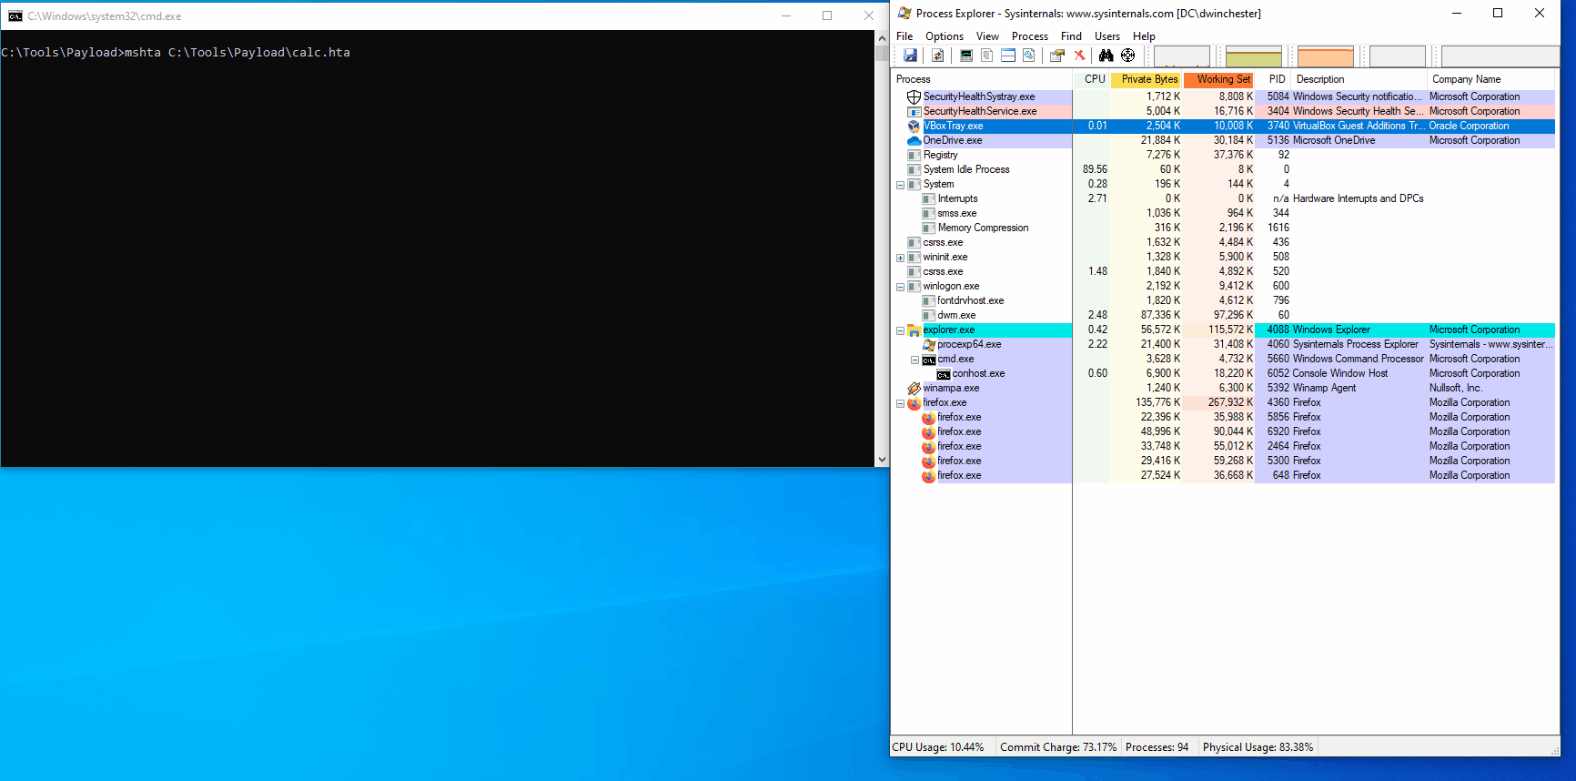Viewport: 1576px width, 781px height.
Task: Click the yellow commit history mini graph
Action: tap(1254, 56)
